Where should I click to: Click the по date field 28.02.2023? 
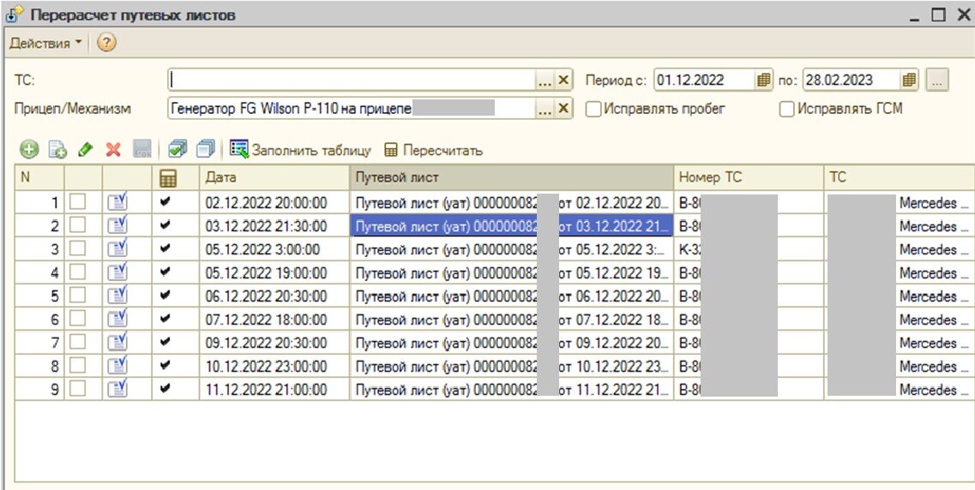pos(852,81)
